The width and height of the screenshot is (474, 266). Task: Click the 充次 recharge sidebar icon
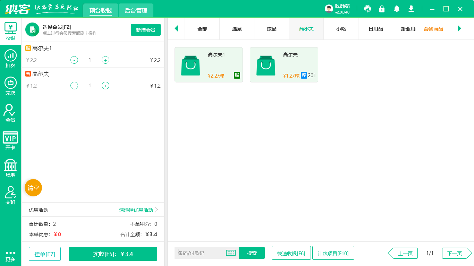coord(10,85)
